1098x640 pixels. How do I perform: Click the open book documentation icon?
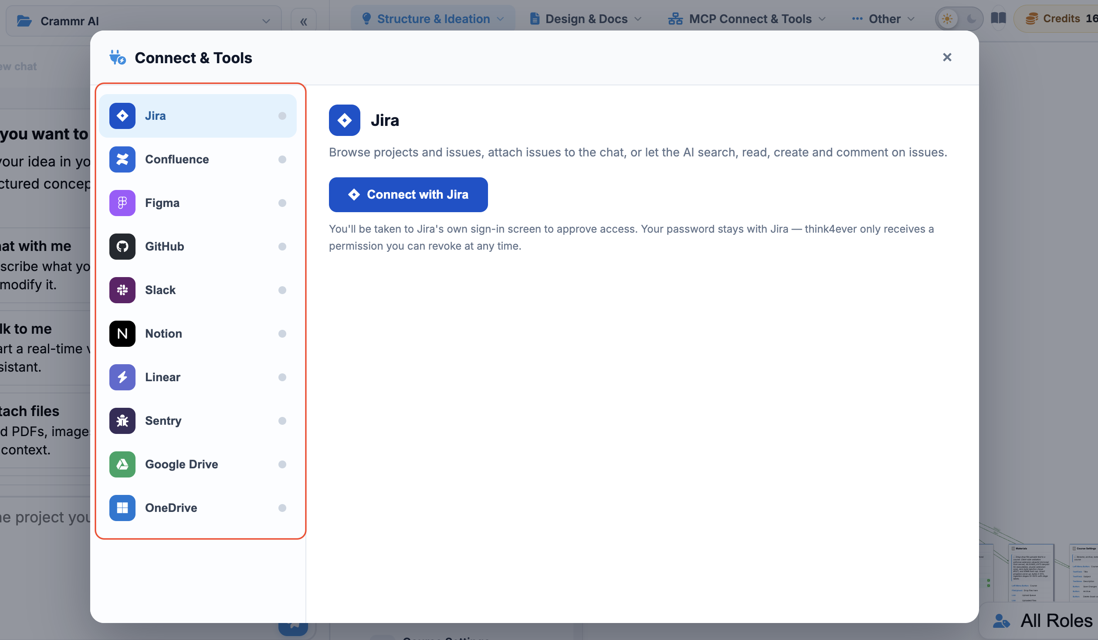[x=998, y=18]
